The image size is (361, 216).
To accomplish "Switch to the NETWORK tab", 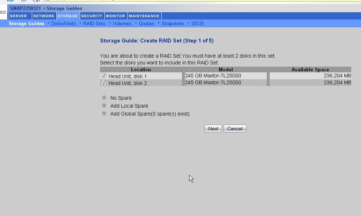I will tap(44, 16).
